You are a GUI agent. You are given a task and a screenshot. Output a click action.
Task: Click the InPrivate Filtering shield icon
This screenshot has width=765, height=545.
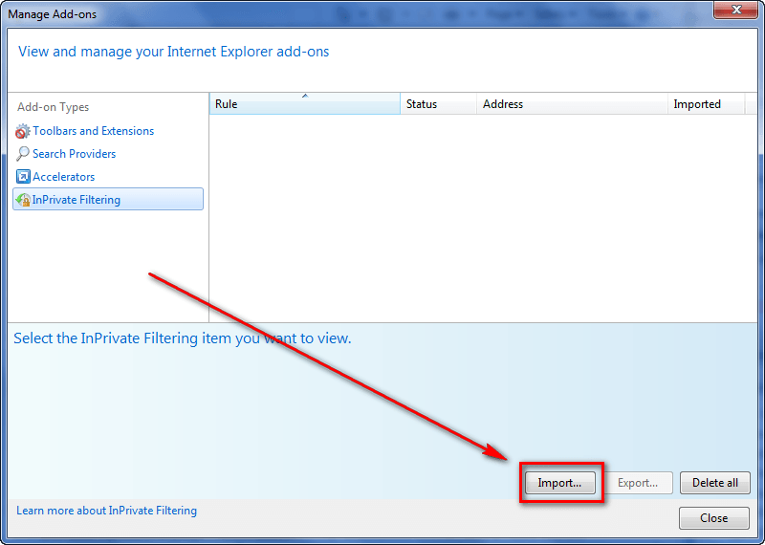coord(23,200)
